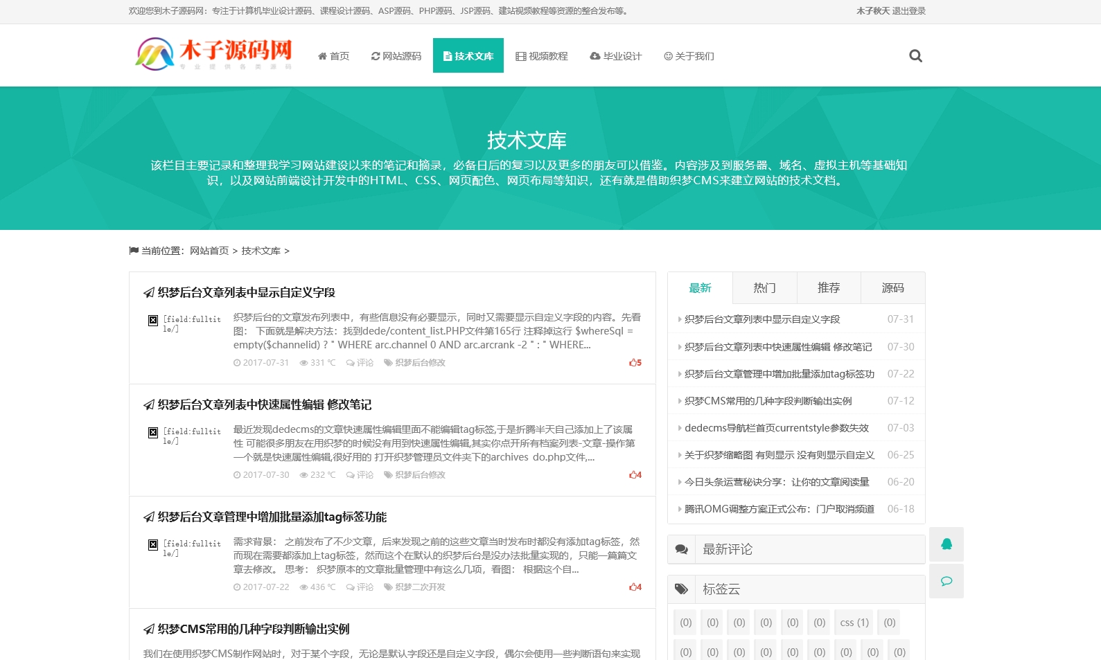Click broken thumbnail of 批量添加tag标签 article
Screen dimensions: 1101x660
point(184,548)
